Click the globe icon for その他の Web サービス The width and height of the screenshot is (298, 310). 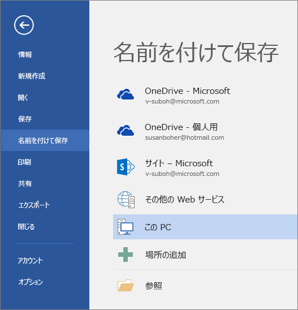(x=126, y=200)
